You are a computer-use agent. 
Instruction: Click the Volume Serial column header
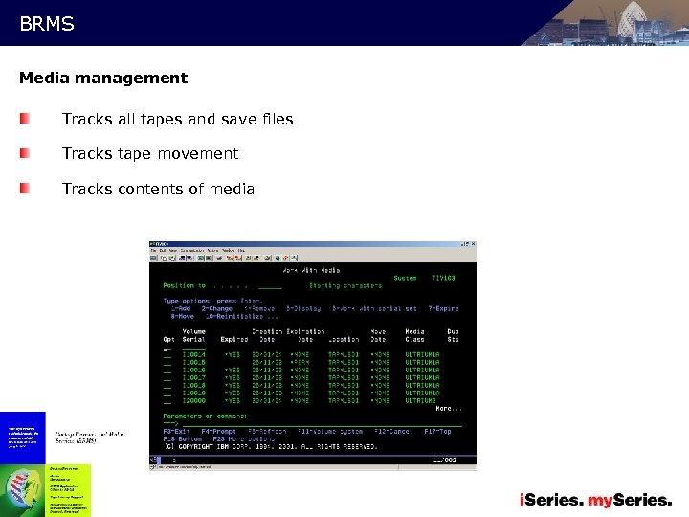[x=193, y=335]
